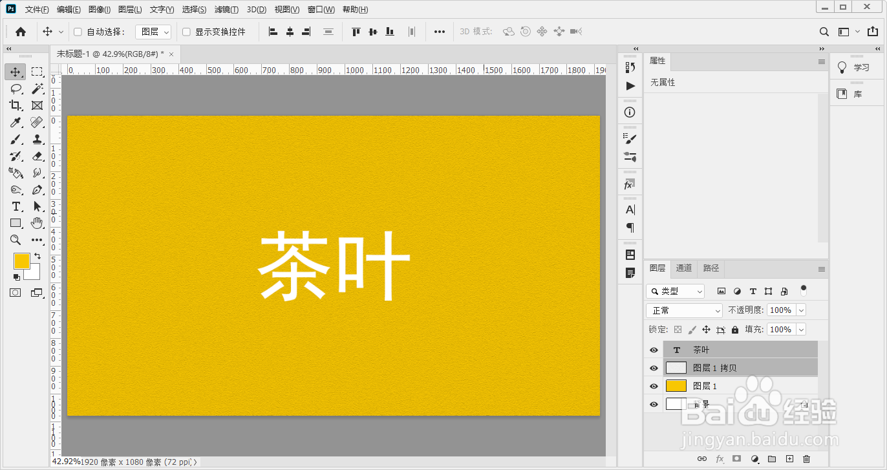Select the Path Selection tool

(x=37, y=206)
